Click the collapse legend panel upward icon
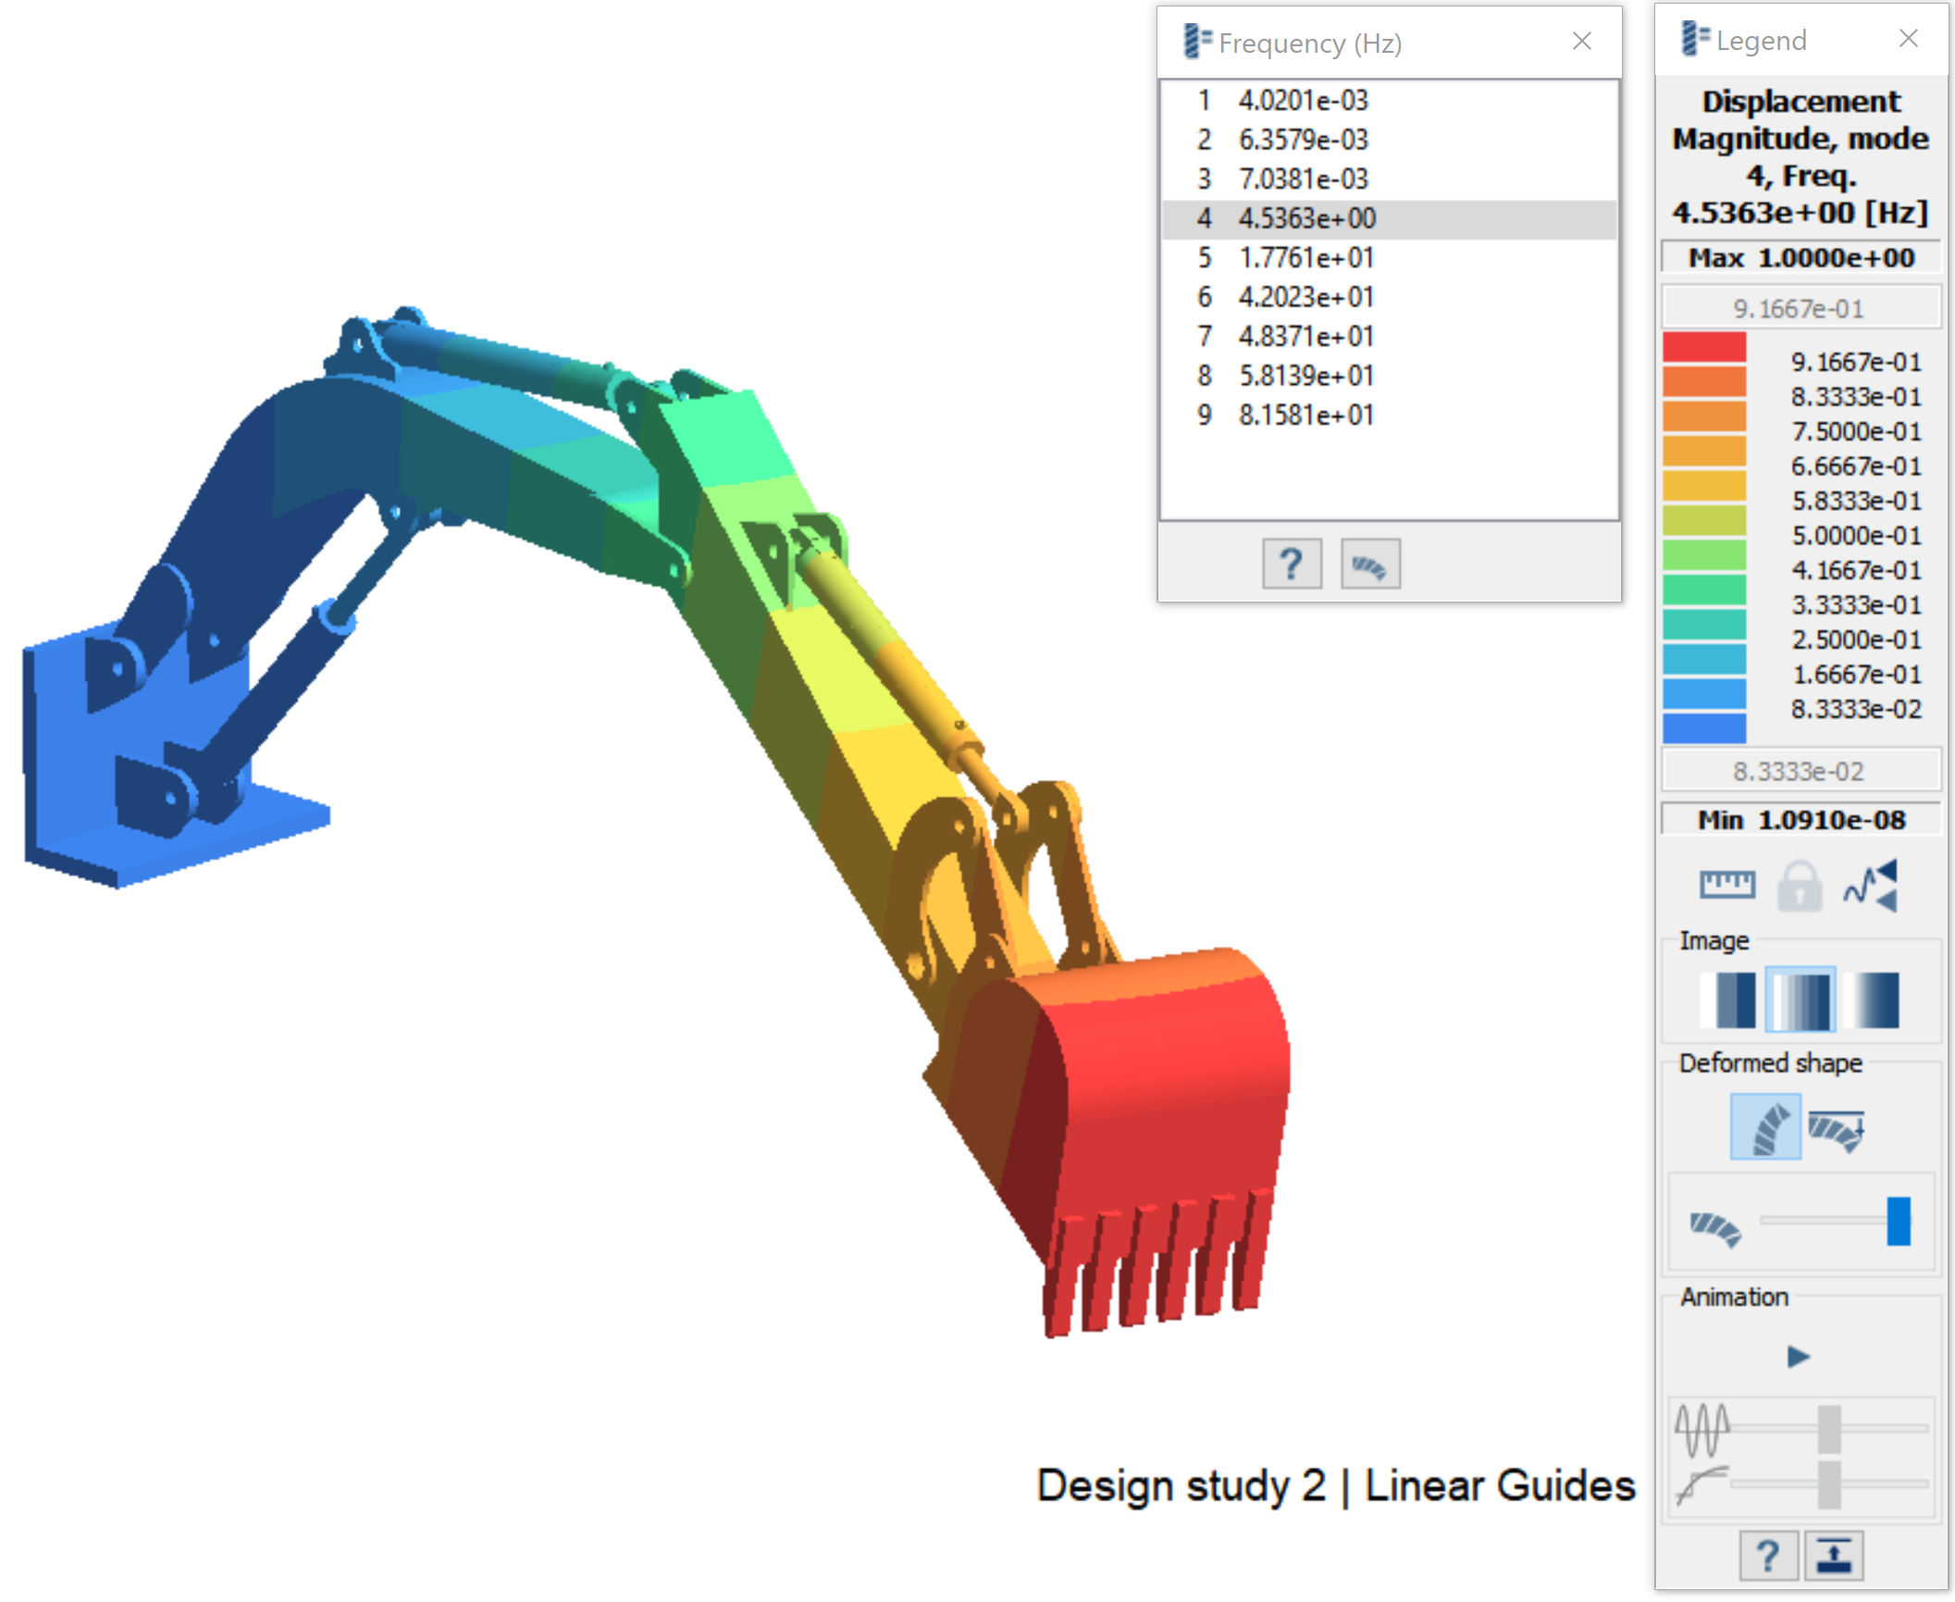 click(1833, 1556)
